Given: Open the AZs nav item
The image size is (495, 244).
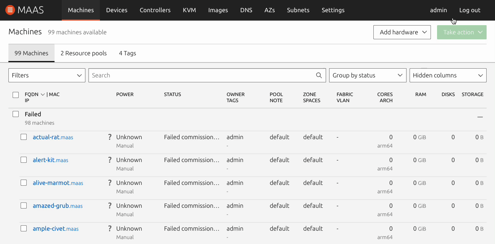Looking at the screenshot, I should tap(270, 10).
